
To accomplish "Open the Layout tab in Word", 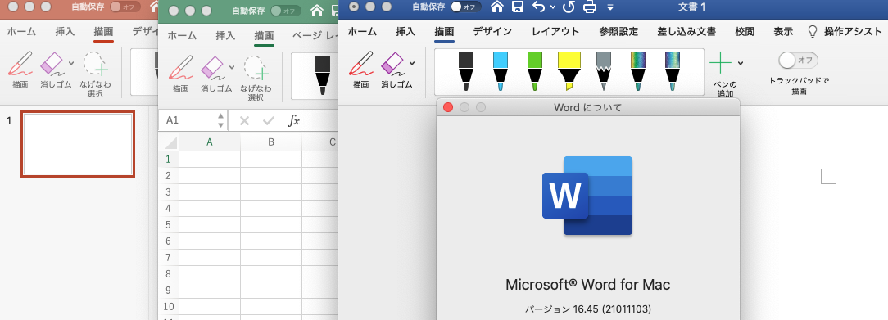I will pos(555,32).
